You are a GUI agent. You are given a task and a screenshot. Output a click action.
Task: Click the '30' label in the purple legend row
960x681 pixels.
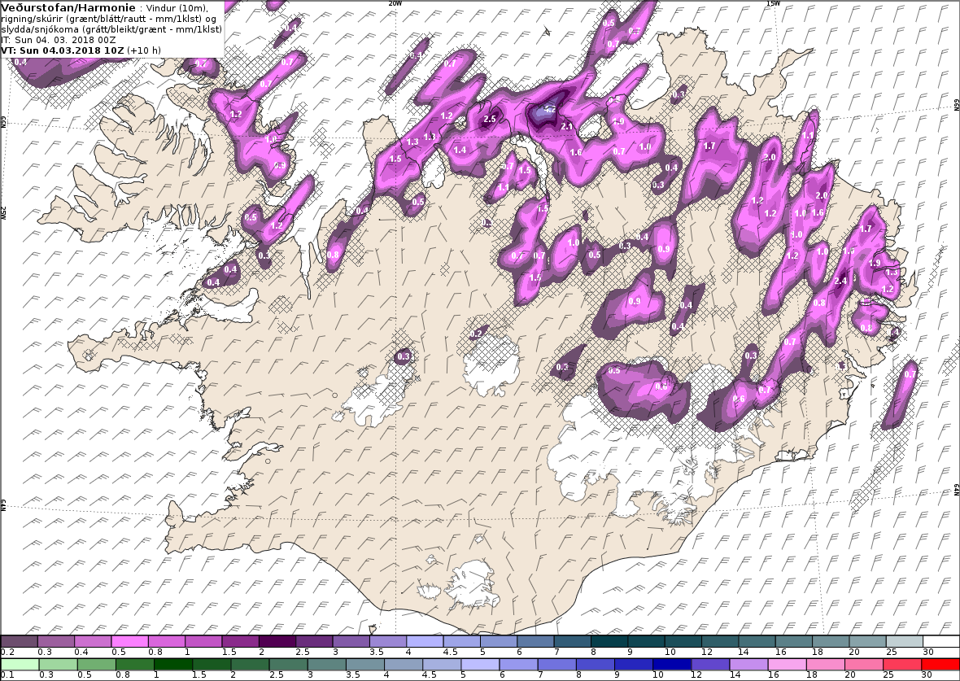tap(929, 653)
